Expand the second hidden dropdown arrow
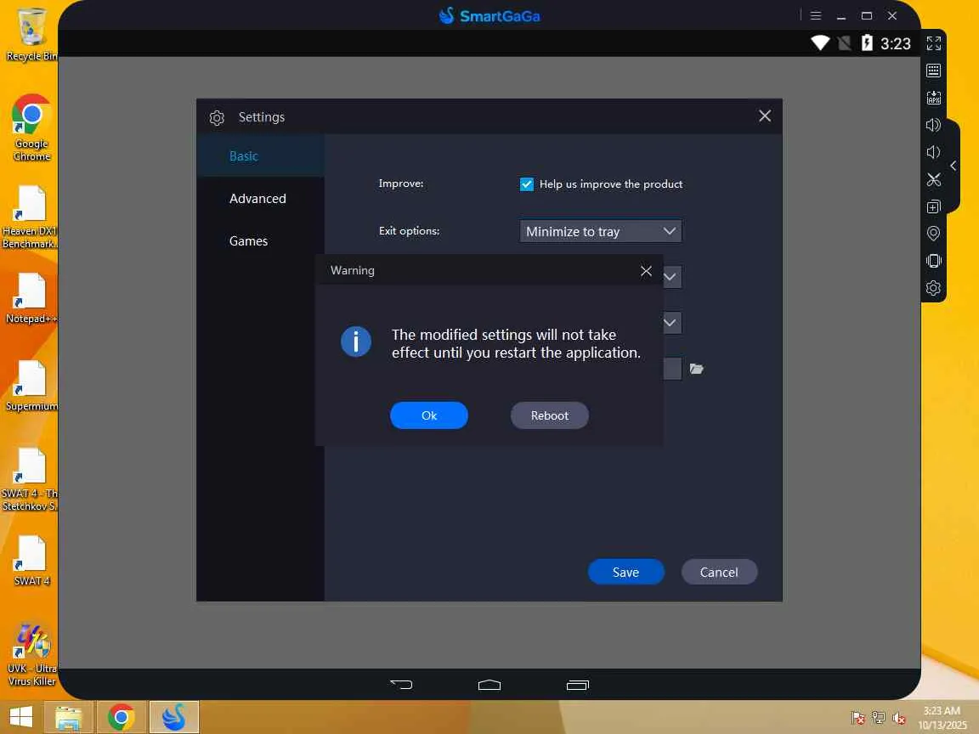Image resolution: width=979 pixels, height=734 pixels. 670,323
